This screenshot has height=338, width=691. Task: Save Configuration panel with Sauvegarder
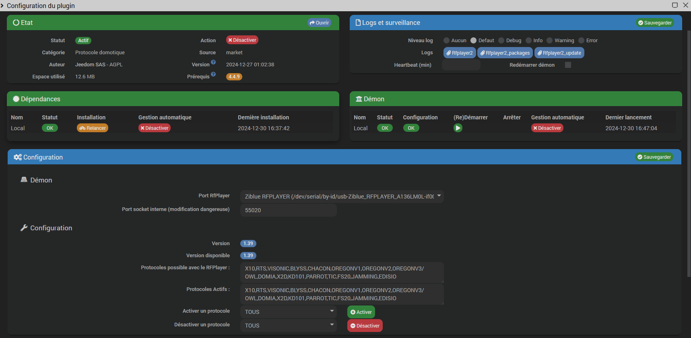654,157
